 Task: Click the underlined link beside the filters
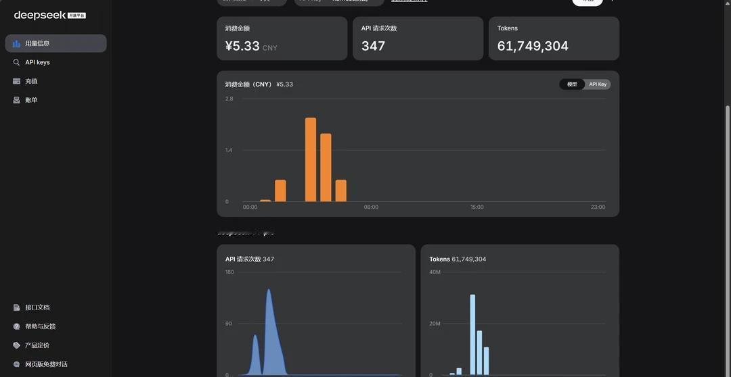coord(409,1)
